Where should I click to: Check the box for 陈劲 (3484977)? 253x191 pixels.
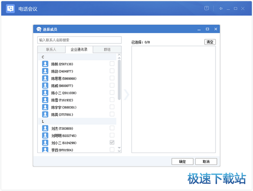[x=112, y=71]
